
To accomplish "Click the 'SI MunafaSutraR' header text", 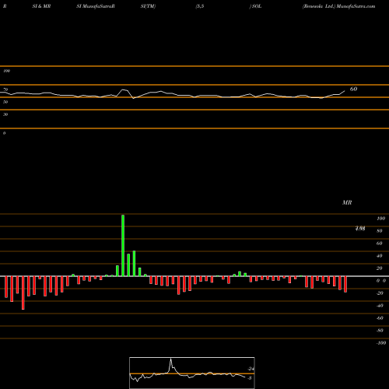I will (96, 6).
